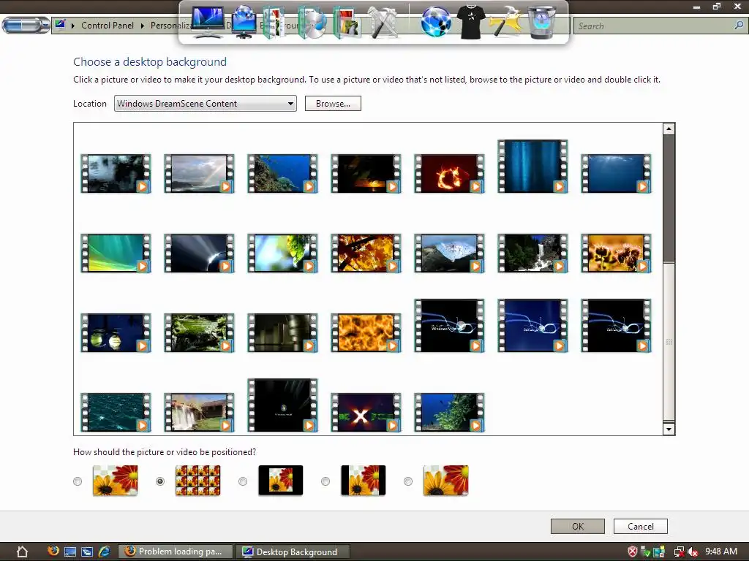Select the green leaf droplet thumbnail
Viewport: 749px width, 561px height.
(282, 253)
